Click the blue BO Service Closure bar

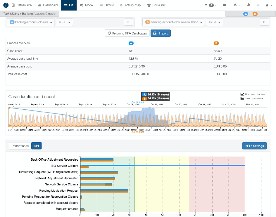(163, 165)
